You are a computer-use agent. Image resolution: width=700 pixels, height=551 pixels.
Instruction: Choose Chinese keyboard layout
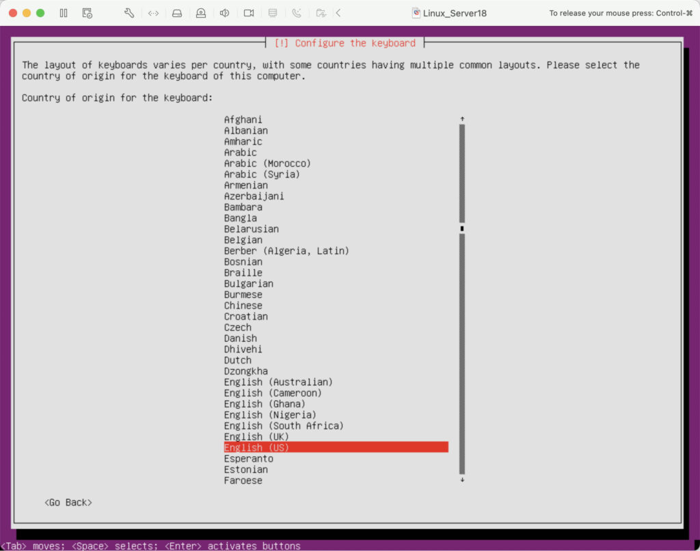click(336, 306)
